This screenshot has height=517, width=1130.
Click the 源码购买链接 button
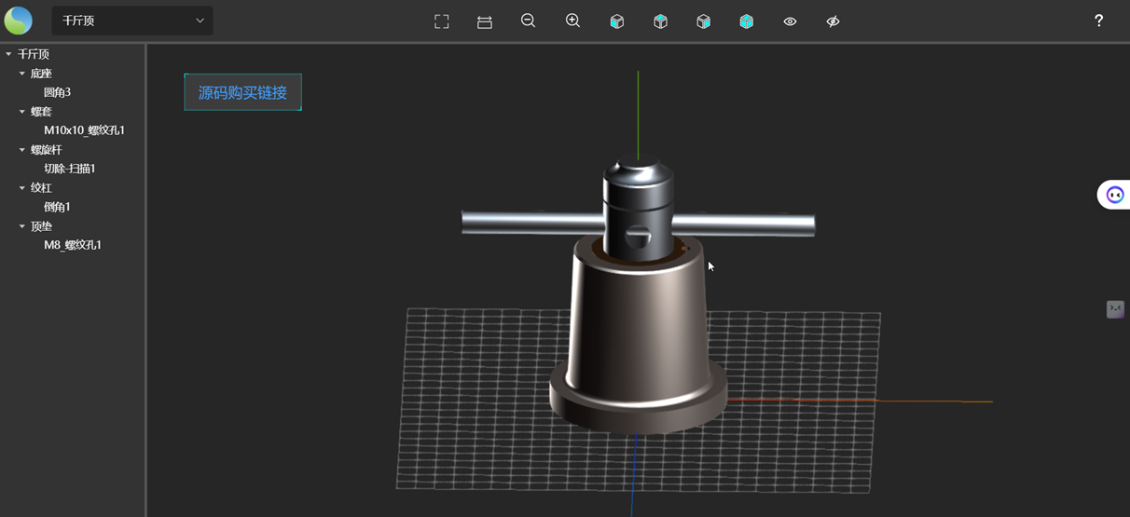pos(242,92)
